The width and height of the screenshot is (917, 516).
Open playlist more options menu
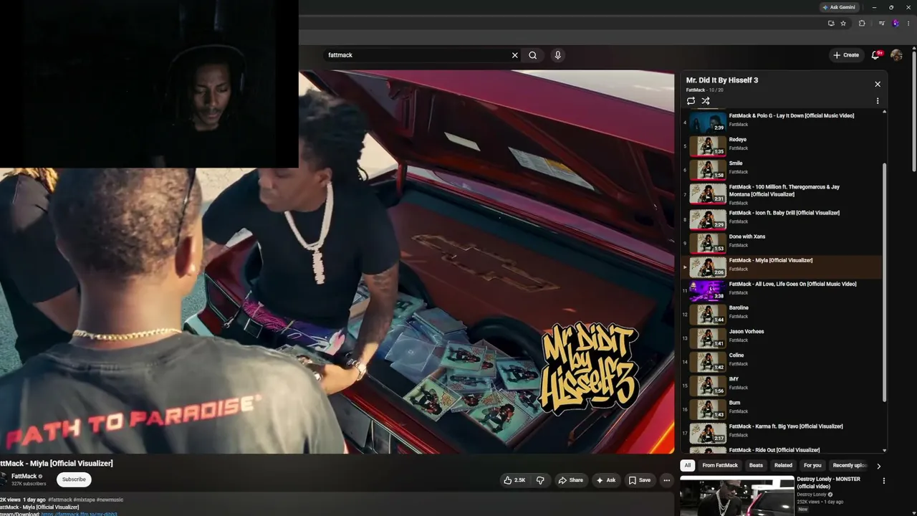click(x=878, y=101)
